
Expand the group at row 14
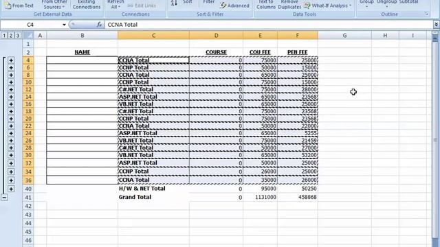click(x=11, y=97)
